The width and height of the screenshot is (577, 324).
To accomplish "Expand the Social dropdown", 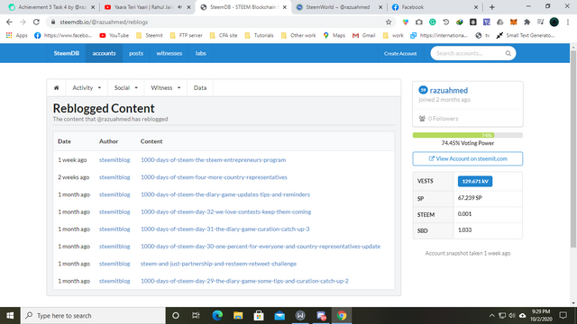I will (126, 88).
